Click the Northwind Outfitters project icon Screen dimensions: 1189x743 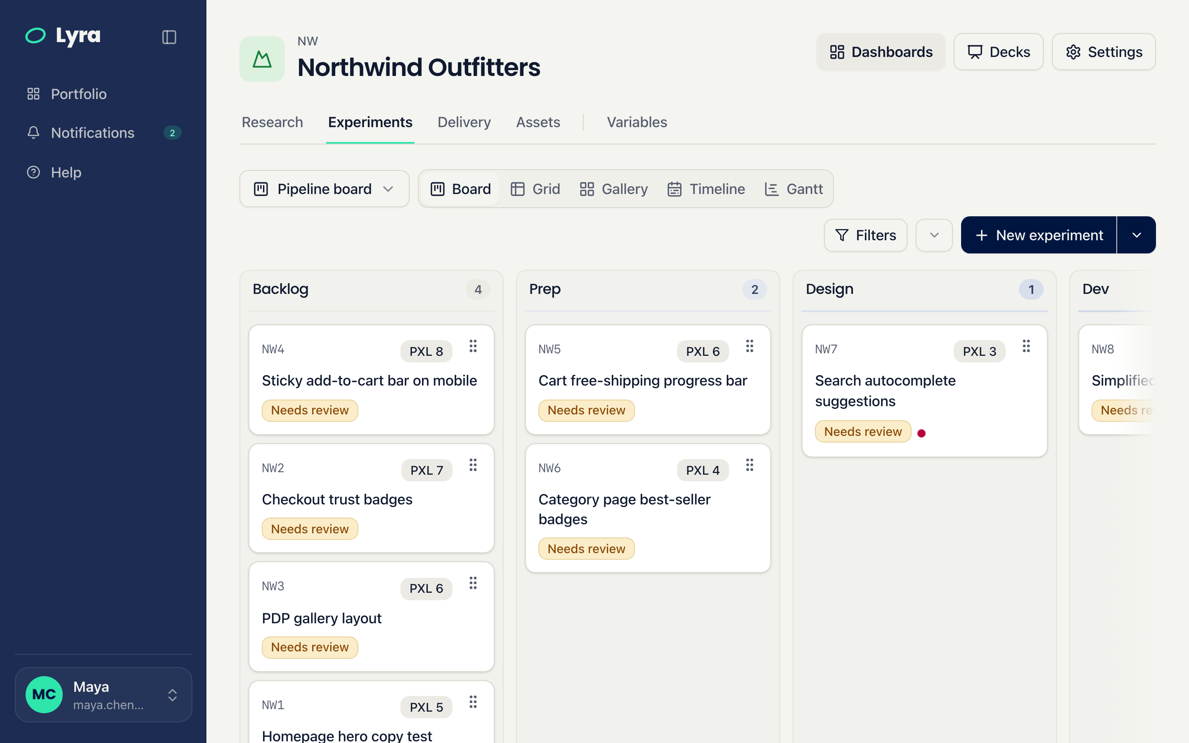(x=262, y=59)
